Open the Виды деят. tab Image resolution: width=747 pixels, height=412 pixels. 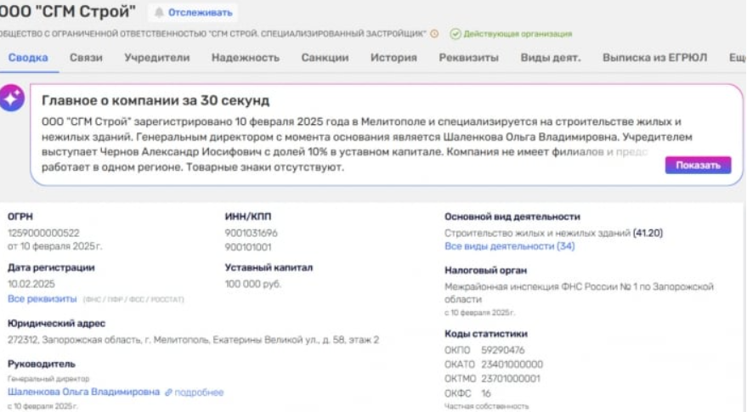(x=551, y=58)
